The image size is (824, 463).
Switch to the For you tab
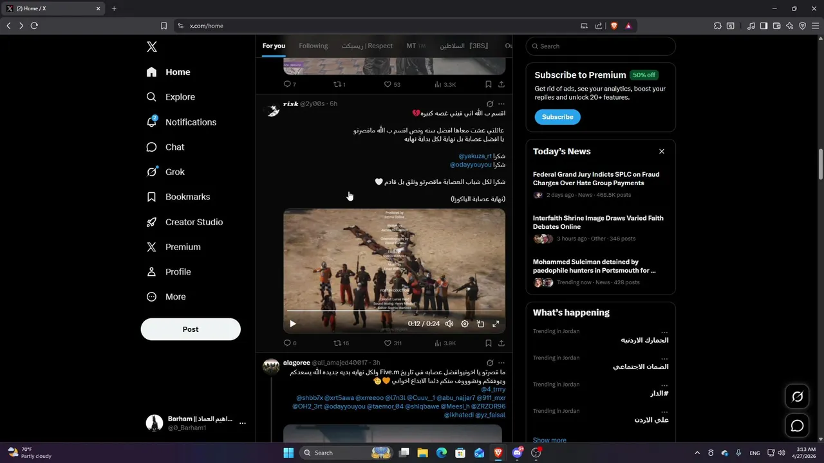coord(274,46)
